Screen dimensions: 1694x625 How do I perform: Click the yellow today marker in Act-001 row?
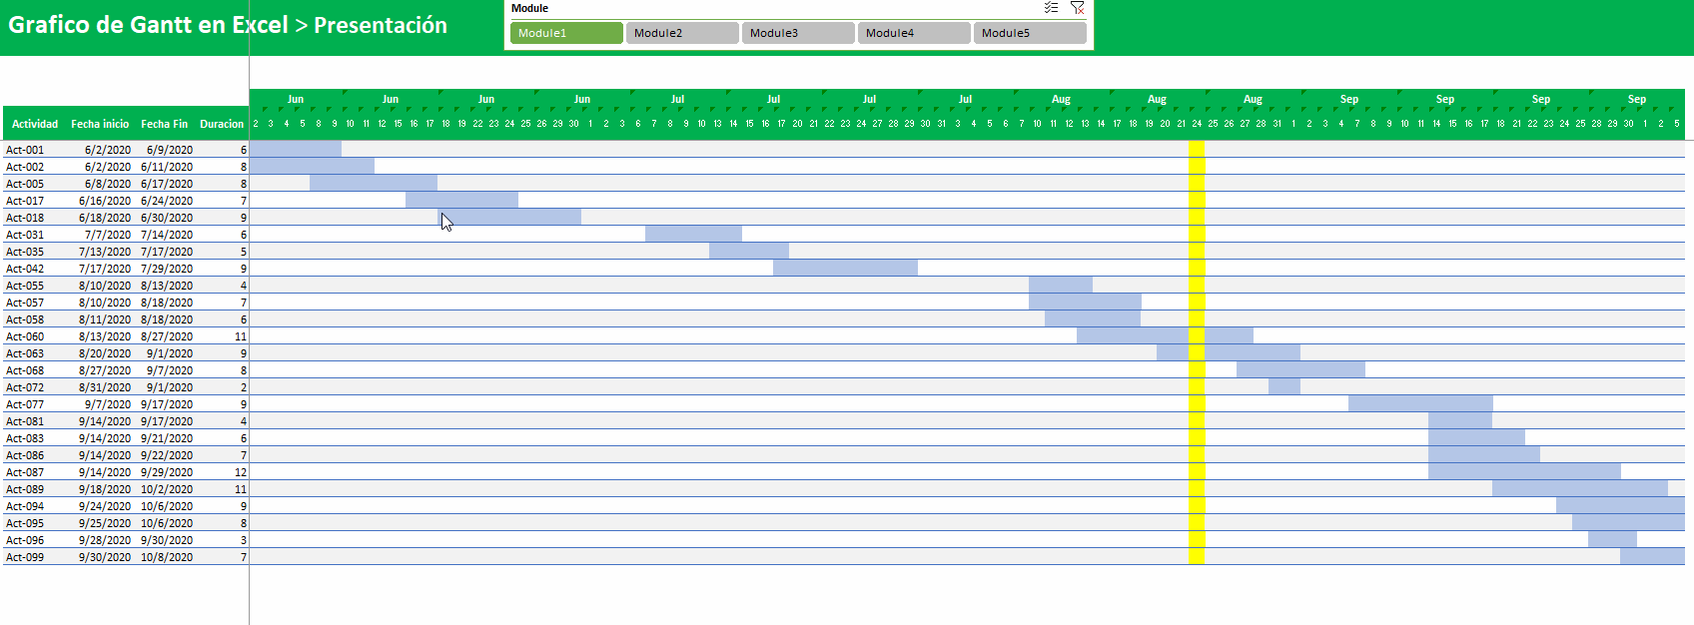click(x=1196, y=150)
